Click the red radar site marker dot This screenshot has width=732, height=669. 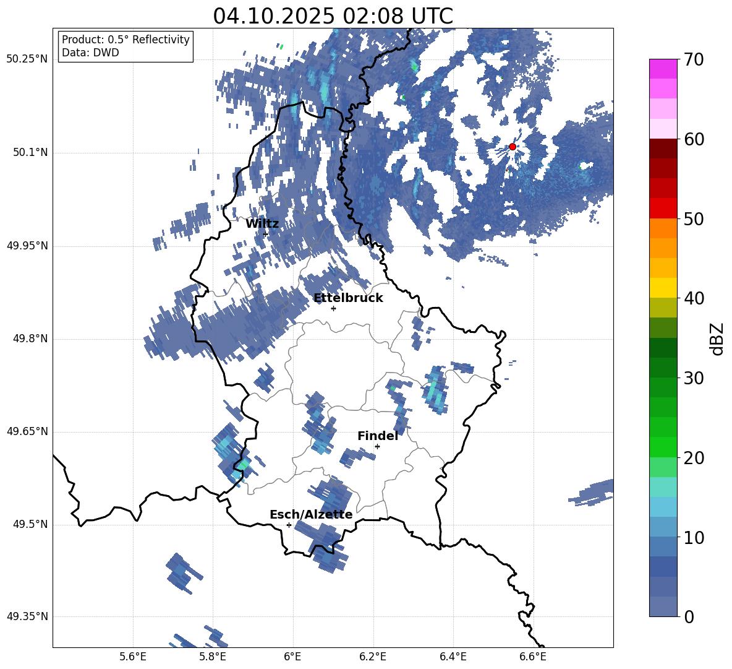(x=513, y=147)
